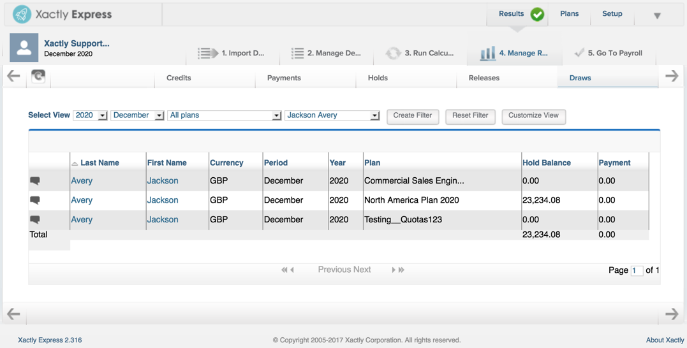Sort by the Payment column header
Viewport: 687px width, 348px height.
click(x=615, y=163)
